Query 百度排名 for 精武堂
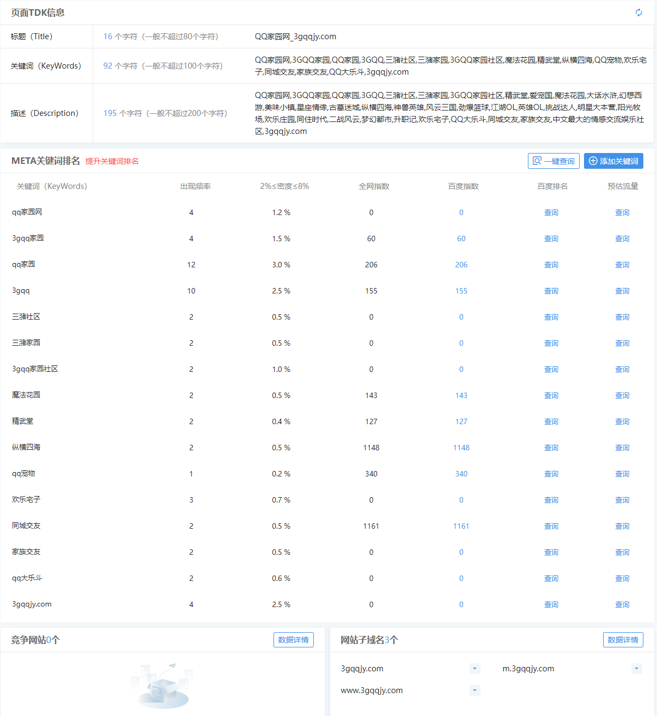This screenshot has width=657, height=716. pyautogui.click(x=551, y=421)
